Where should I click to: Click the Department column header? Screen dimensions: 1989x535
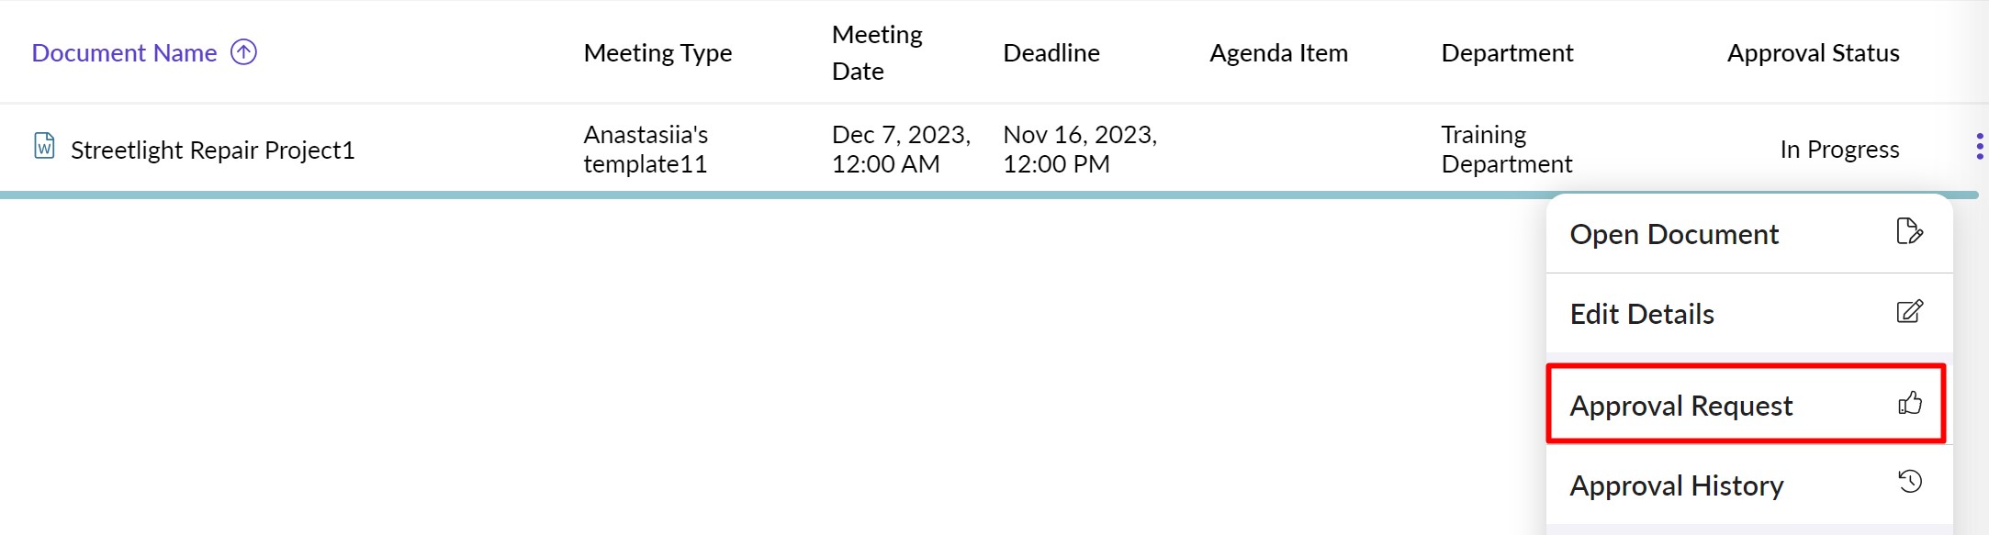tap(1507, 53)
